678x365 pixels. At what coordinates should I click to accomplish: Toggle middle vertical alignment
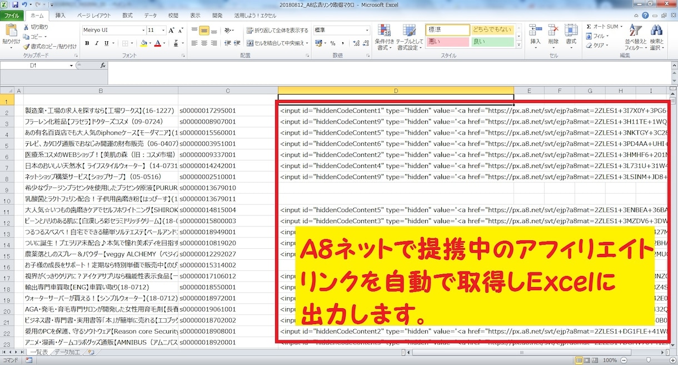point(204,30)
